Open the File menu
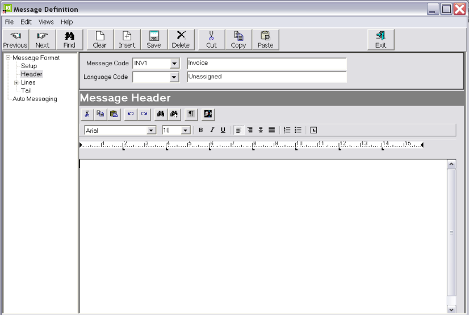 (x=9, y=22)
